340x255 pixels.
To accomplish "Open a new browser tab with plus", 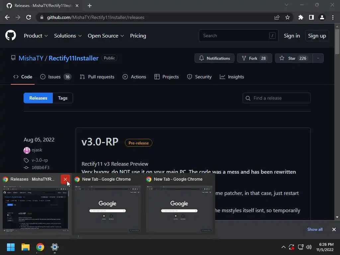I will click(x=90, y=6).
